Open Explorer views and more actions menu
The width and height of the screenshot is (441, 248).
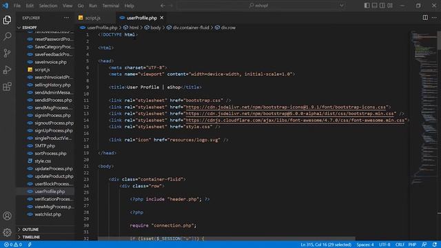66,18
